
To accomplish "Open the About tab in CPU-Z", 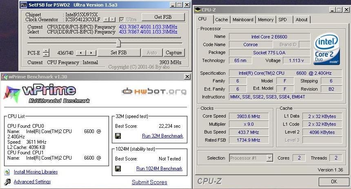I will pyautogui.click(x=302, y=20).
